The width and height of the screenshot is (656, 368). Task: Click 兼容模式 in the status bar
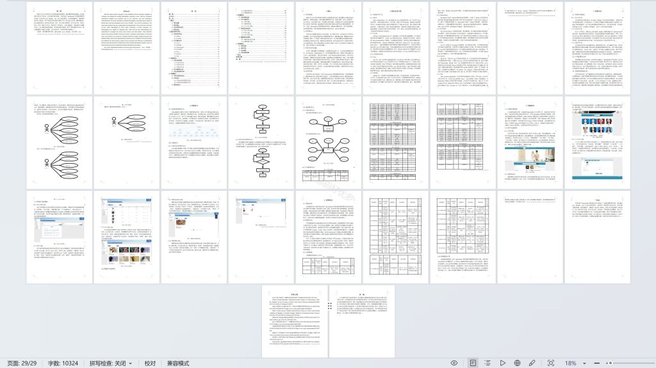click(x=178, y=363)
